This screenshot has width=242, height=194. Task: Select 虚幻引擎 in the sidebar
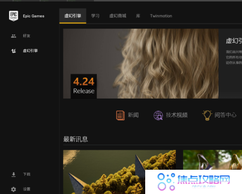[30, 51]
